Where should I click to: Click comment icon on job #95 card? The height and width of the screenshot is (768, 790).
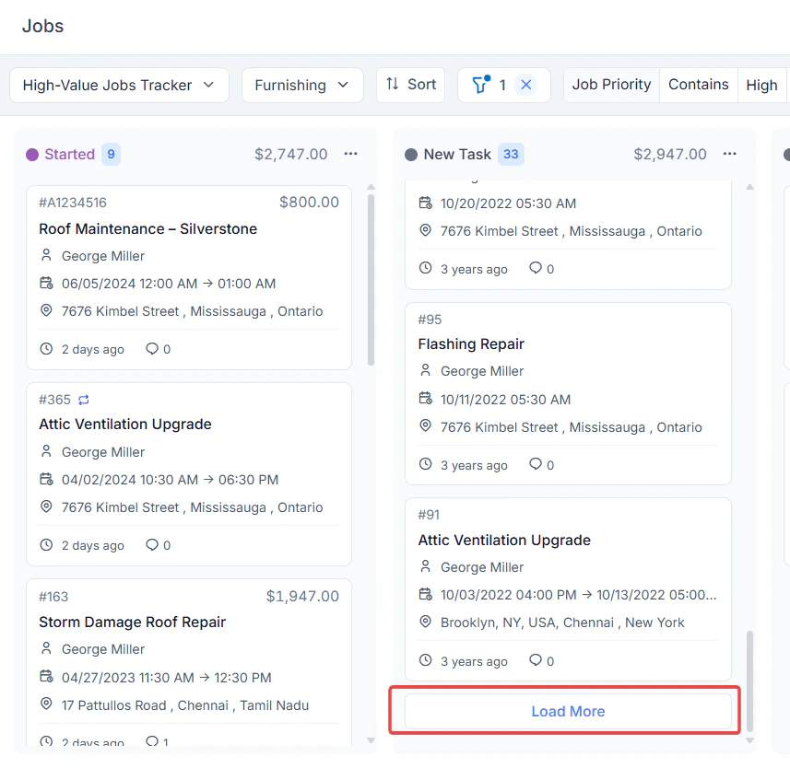(535, 464)
